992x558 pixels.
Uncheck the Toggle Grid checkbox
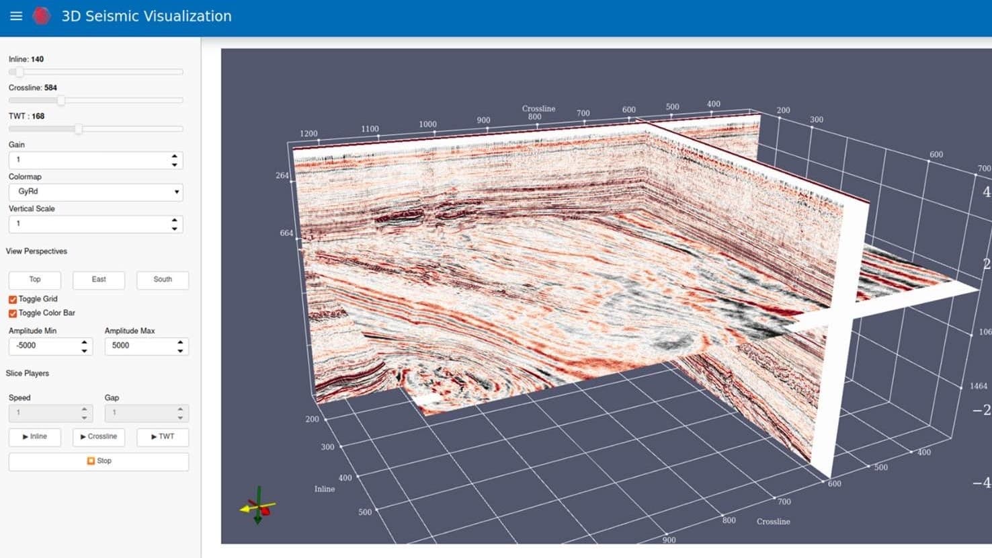point(11,298)
